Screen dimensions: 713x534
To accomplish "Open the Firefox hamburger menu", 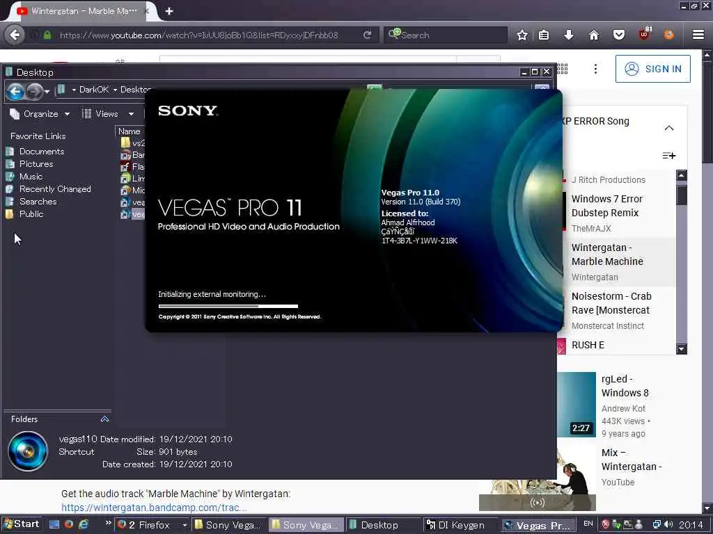I will 698,35.
